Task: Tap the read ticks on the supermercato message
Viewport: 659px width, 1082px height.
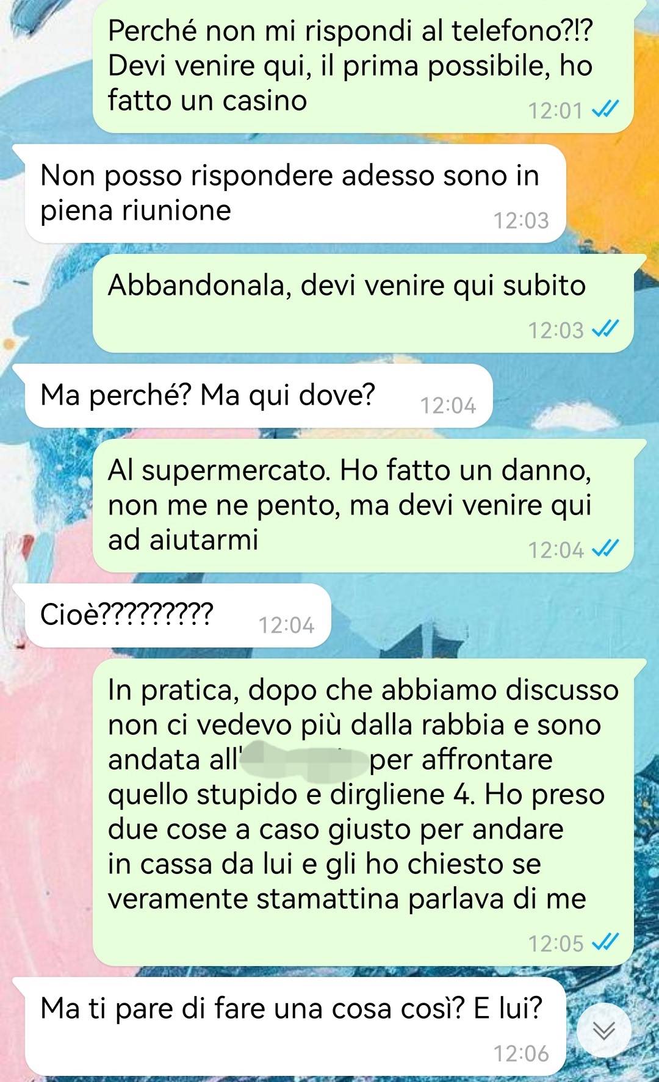Action: (605, 549)
